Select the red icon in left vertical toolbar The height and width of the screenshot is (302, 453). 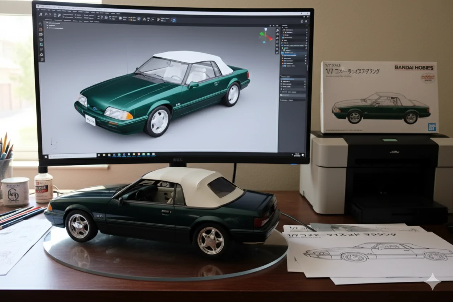[41, 29]
